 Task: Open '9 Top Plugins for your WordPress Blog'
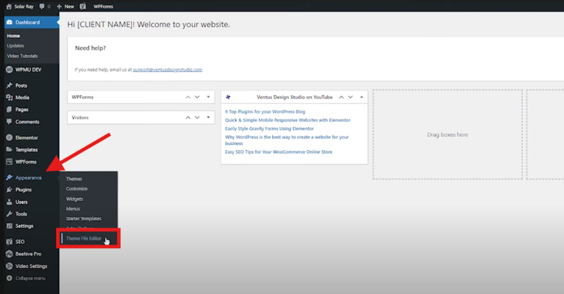[265, 112]
